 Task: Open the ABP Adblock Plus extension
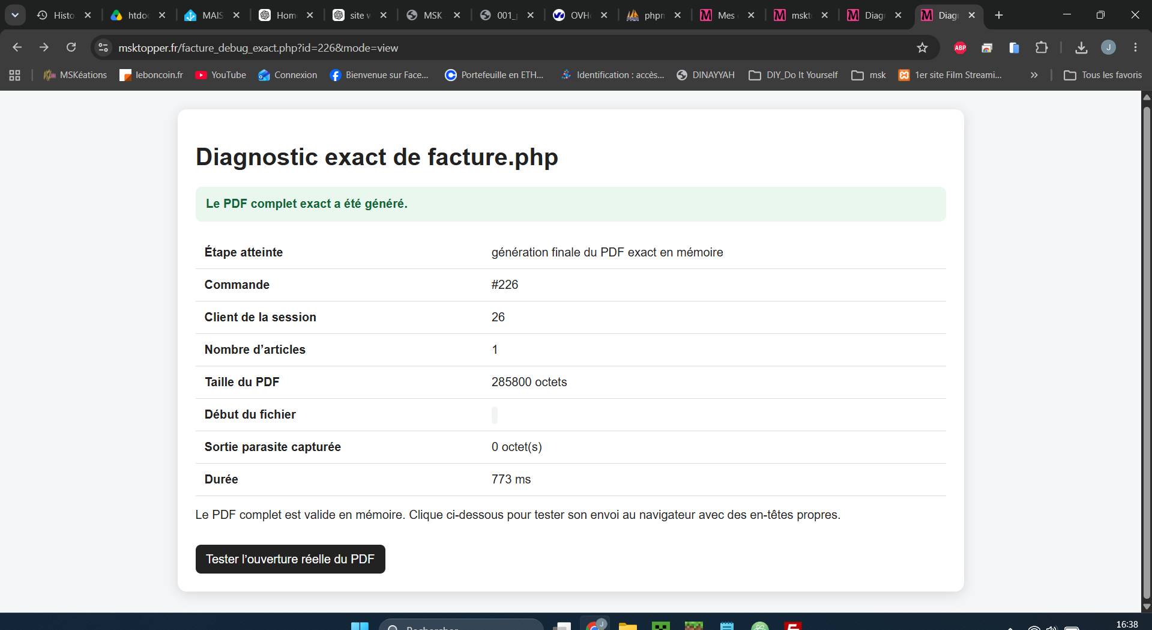tap(960, 47)
